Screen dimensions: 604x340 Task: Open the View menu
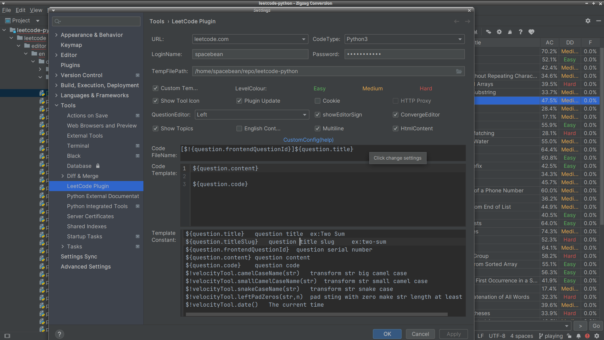pyautogui.click(x=36, y=10)
